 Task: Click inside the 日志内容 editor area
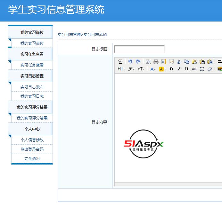click(x=168, y=128)
